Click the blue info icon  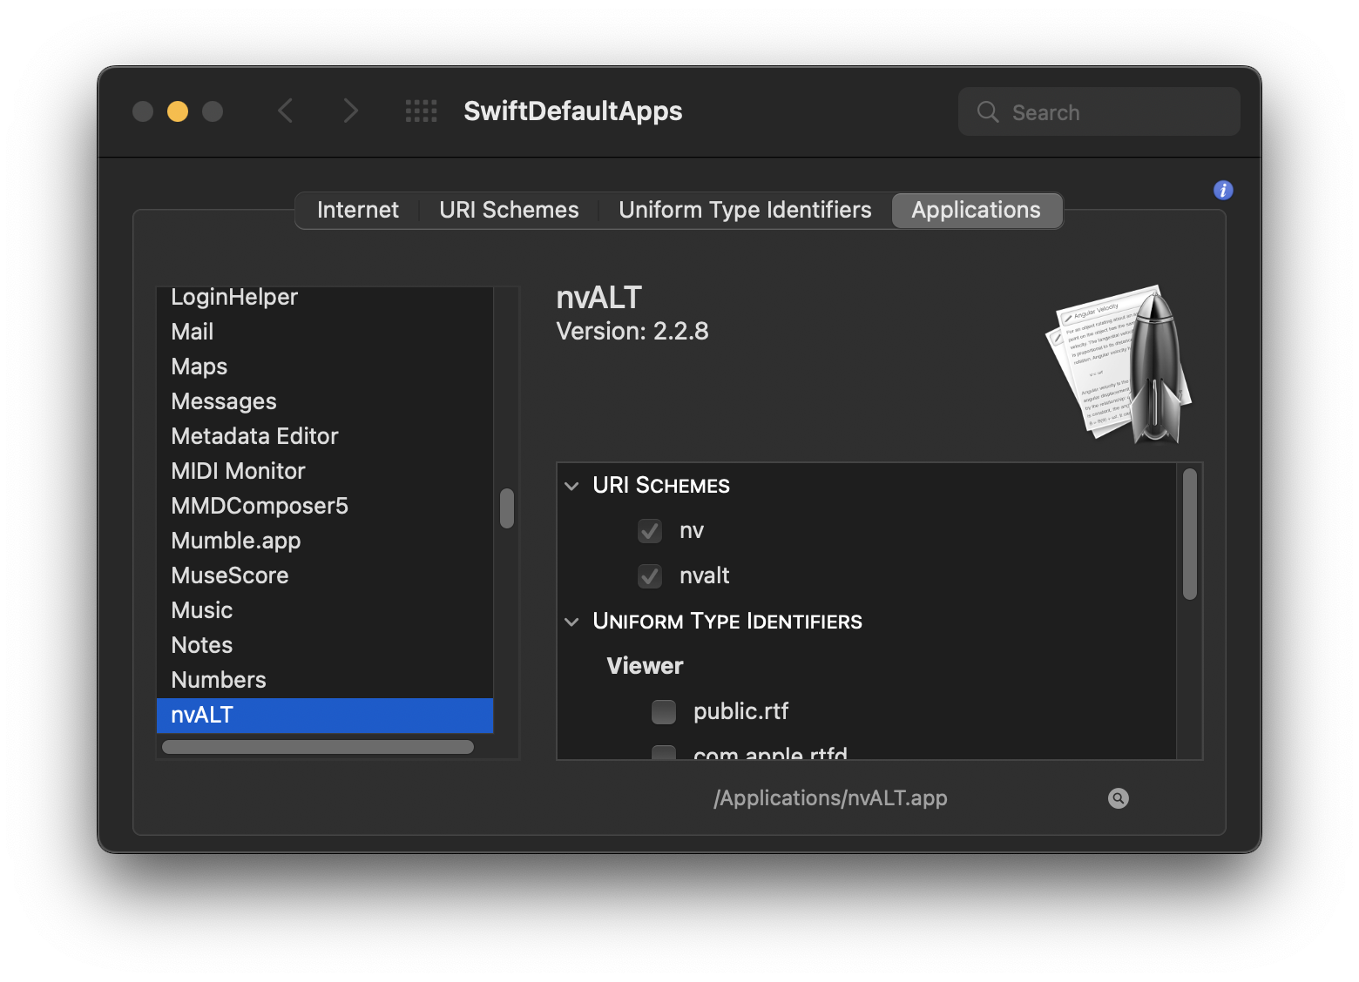[x=1223, y=191]
